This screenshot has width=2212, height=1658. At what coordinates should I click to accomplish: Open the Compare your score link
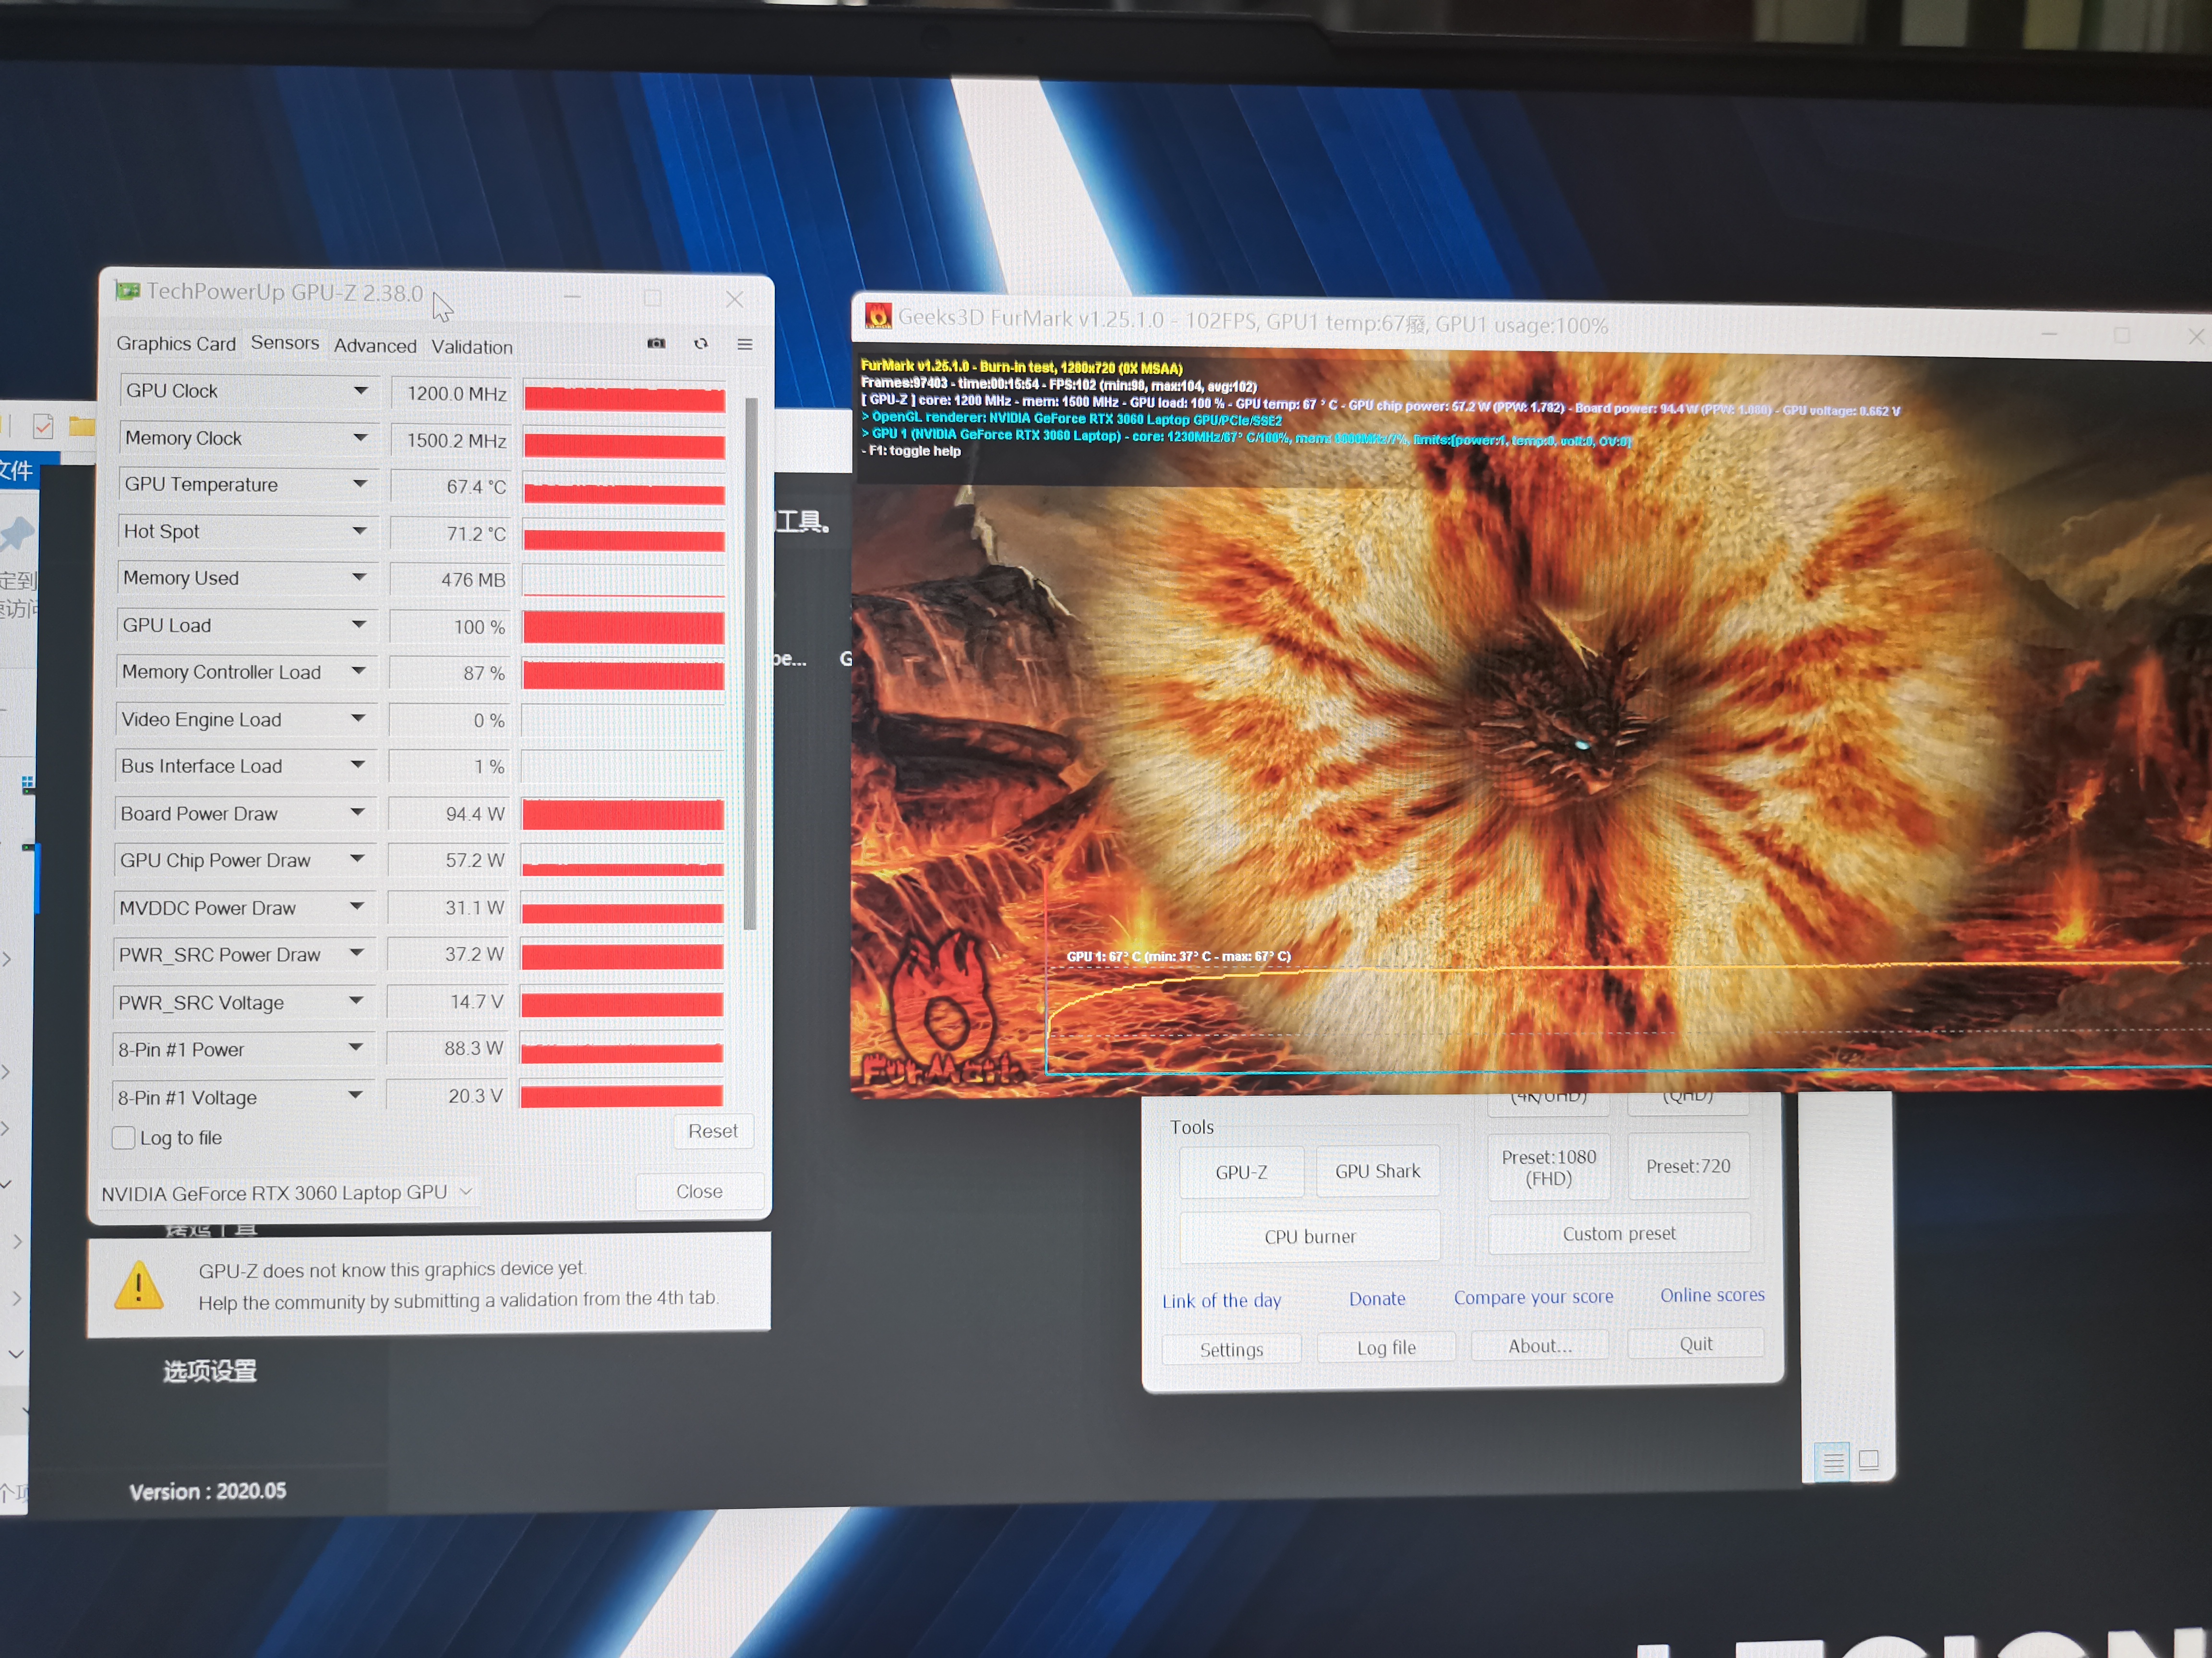[x=1533, y=1296]
